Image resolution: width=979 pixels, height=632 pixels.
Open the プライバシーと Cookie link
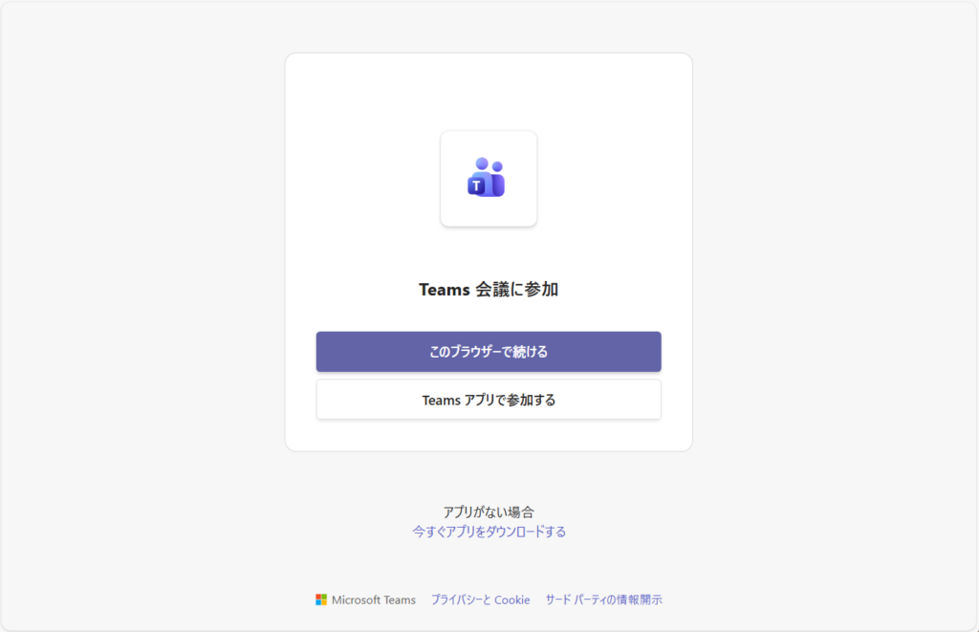(x=480, y=599)
